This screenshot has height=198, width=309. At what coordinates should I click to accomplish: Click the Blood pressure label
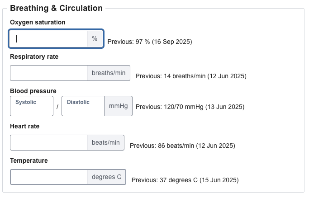pyautogui.click(x=33, y=91)
